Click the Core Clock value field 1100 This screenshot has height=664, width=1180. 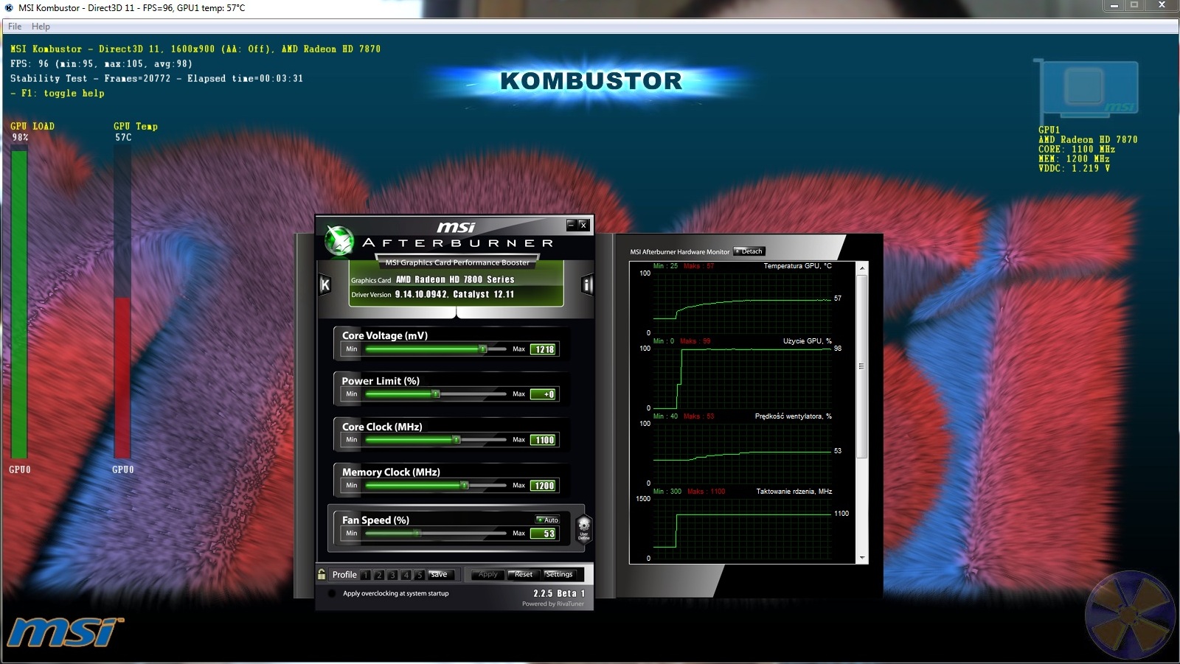pos(544,440)
